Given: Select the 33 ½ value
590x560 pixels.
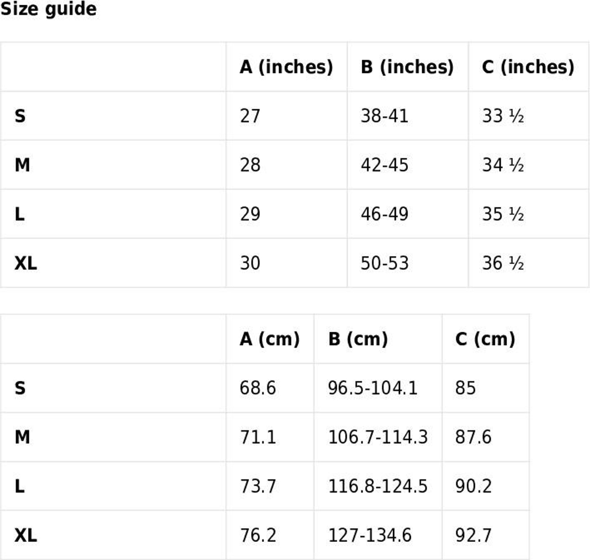Looking at the screenshot, I should click(503, 116).
